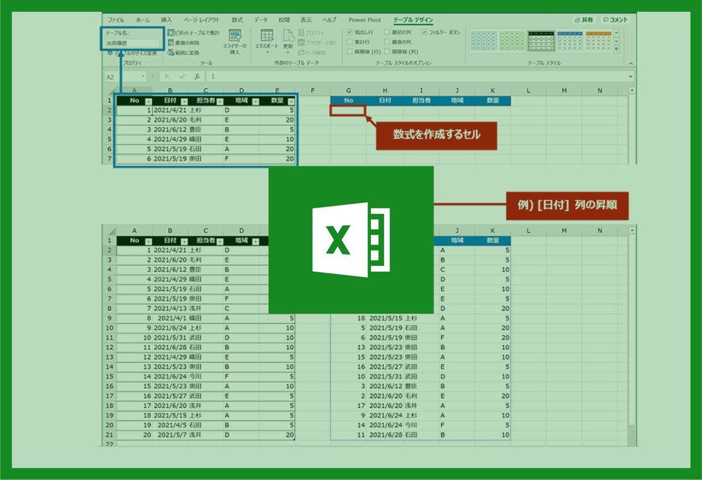702x480 pixels.
Task: Click the 共有 share button
Action: (x=583, y=20)
